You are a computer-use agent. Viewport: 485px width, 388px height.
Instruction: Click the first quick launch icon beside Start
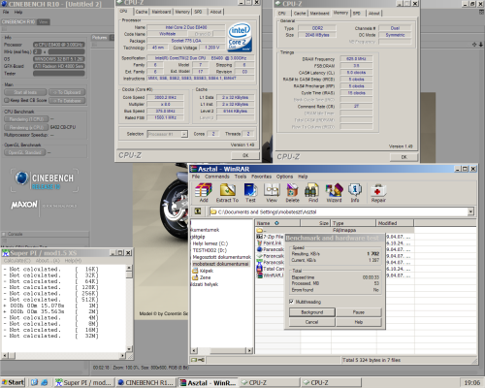tap(34, 382)
